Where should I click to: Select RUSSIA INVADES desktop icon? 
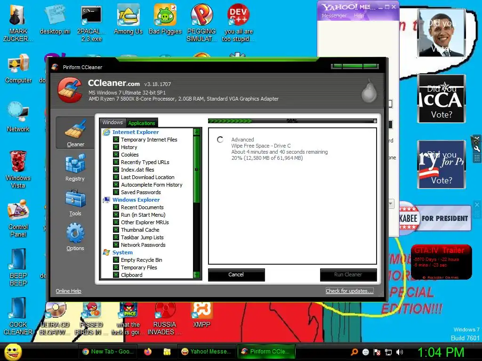pyautogui.click(x=165, y=319)
